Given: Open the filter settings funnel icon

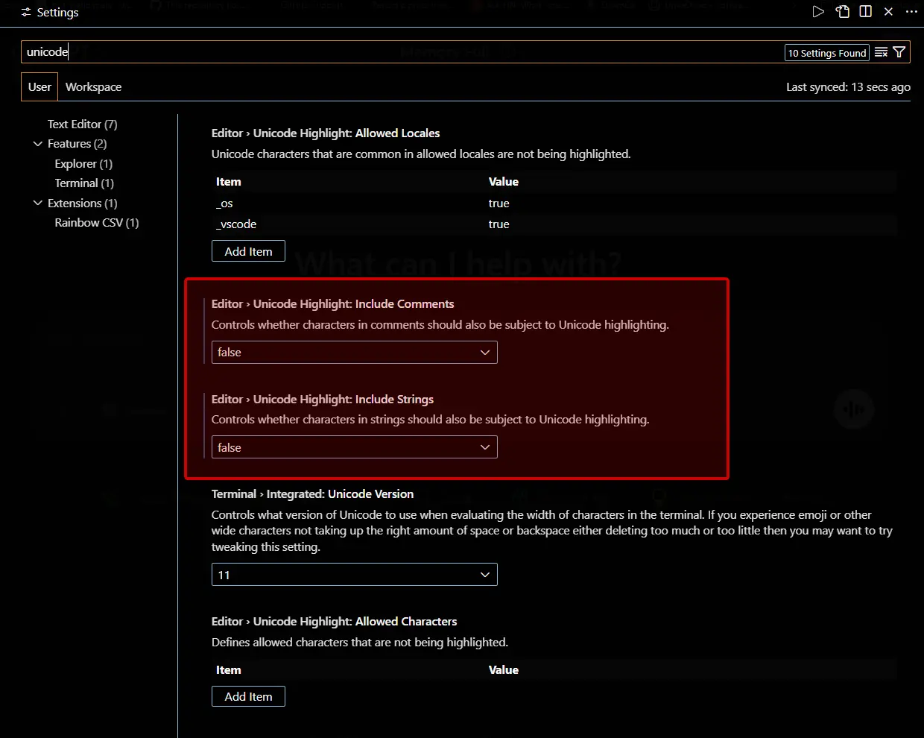Looking at the screenshot, I should click(899, 52).
